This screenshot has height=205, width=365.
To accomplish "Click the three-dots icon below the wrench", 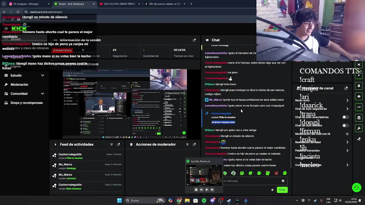I will click(359, 139).
